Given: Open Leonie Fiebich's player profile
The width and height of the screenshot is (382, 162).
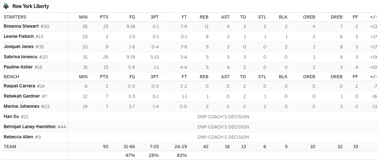Looking at the screenshot, I should [x=19, y=36].
